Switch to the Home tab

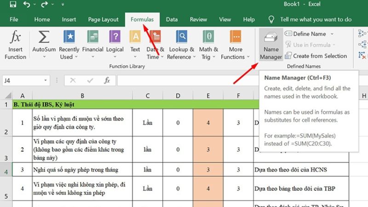click(x=42, y=19)
